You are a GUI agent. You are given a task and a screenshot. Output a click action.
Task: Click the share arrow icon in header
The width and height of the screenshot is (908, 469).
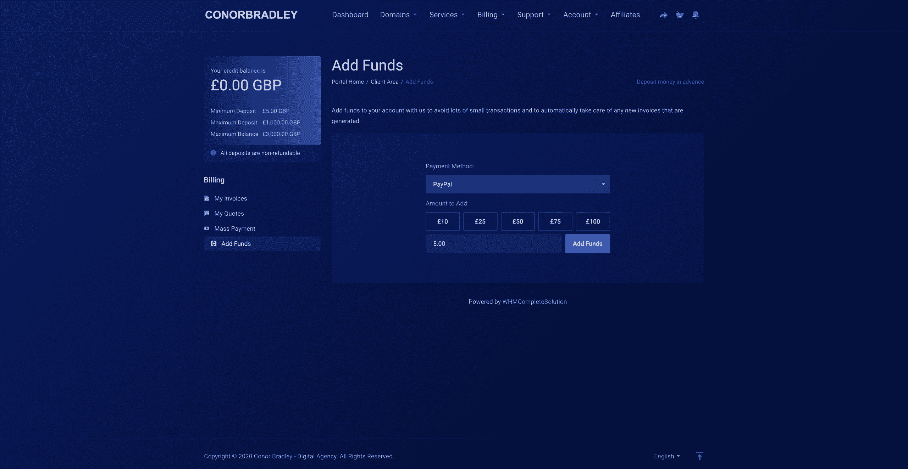[663, 15]
